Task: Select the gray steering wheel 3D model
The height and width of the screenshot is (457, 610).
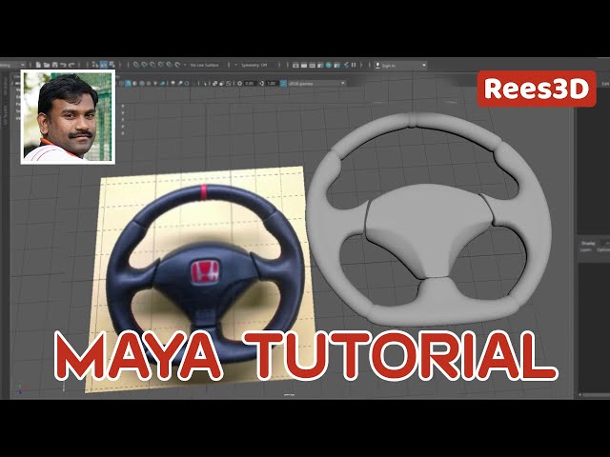Action: pyautogui.click(x=428, y=220)
